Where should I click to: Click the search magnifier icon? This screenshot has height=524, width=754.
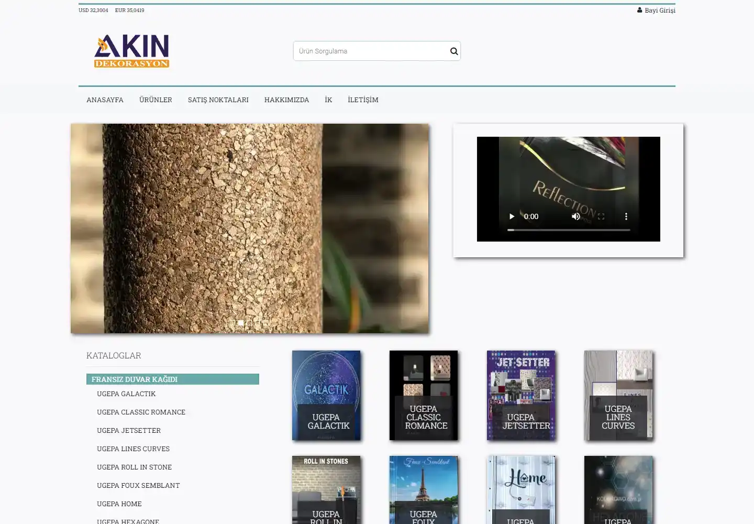coord(454,51)
